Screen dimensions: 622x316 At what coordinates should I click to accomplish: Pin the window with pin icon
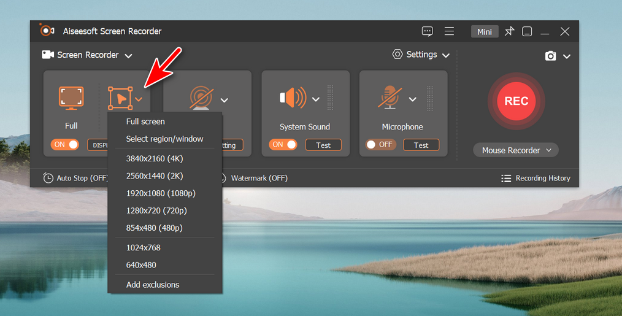click(509, 32)
